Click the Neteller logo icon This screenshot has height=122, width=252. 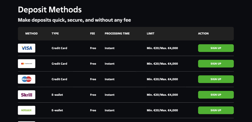click(27, 110)
